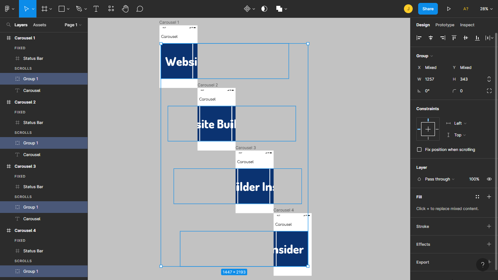This screenshot has height=280, width=498.
Task: Click the layer mask contrast icon
Action: pos(264,9)
